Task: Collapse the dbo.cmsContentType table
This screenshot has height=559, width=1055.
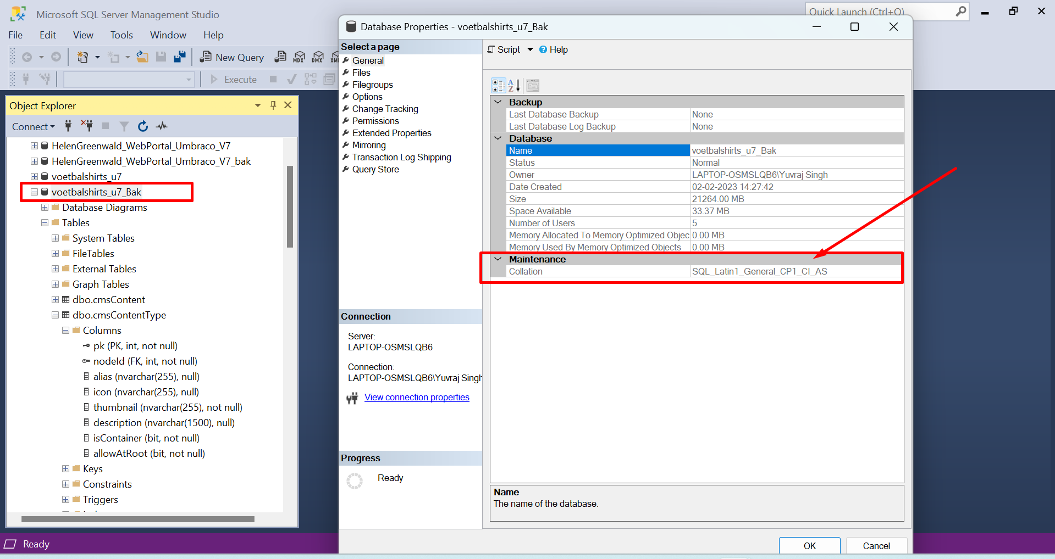Action: (x=55, y=315)
